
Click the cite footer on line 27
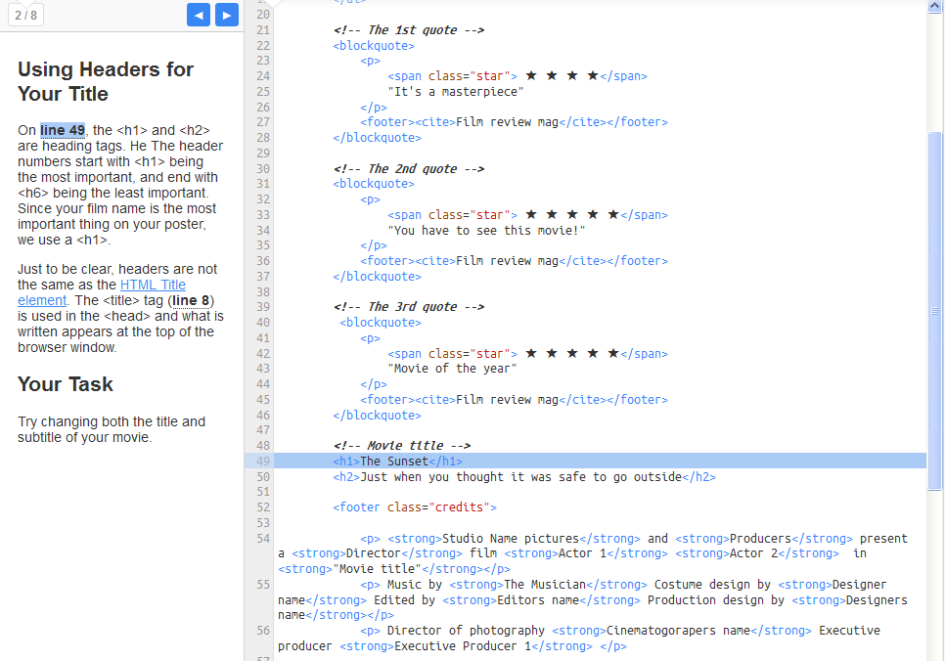click(x=515, y=121)
